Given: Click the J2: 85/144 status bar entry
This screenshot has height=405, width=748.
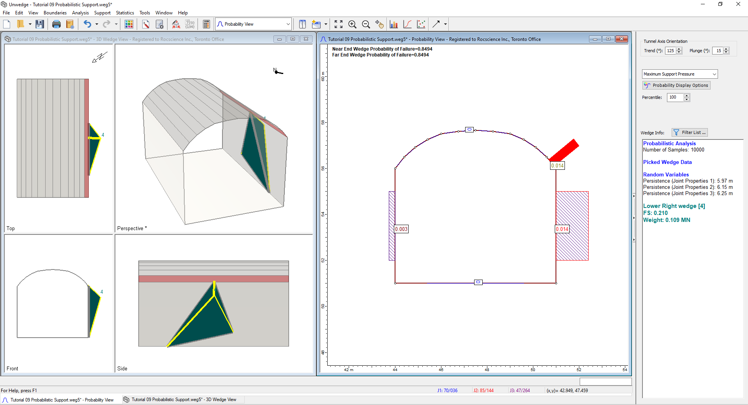Looking at the screenshot, I should [483, 391].
